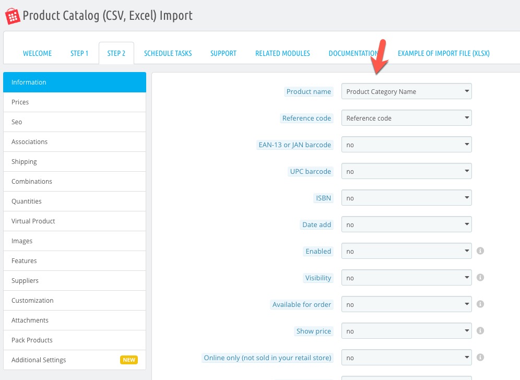
Task: Select Prices in the sidebar
Action: [x=75, y=102]
